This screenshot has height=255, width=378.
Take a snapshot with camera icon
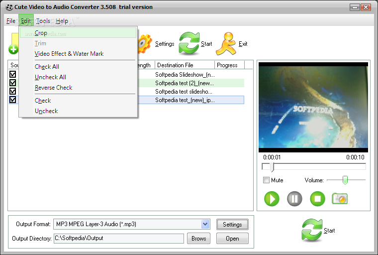[x=340, y=199]
